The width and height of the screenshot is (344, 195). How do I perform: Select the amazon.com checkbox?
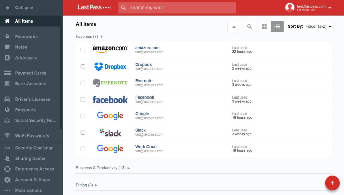tap(83, 50)
